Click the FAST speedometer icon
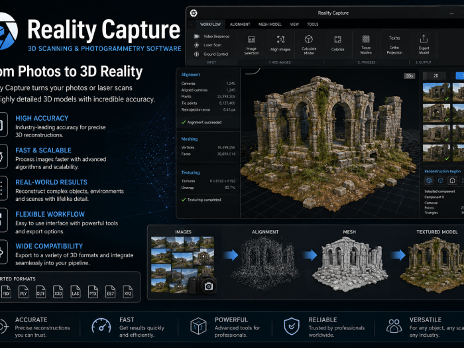The image size is (464, 348). 101,326
